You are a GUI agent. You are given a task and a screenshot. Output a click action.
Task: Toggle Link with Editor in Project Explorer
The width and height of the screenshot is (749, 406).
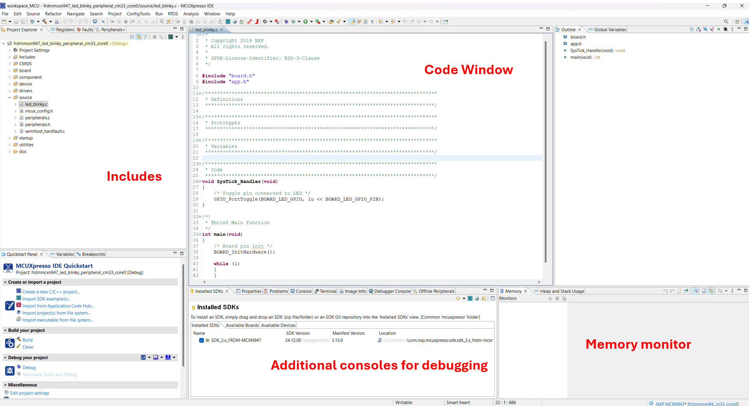pos(139,37)
